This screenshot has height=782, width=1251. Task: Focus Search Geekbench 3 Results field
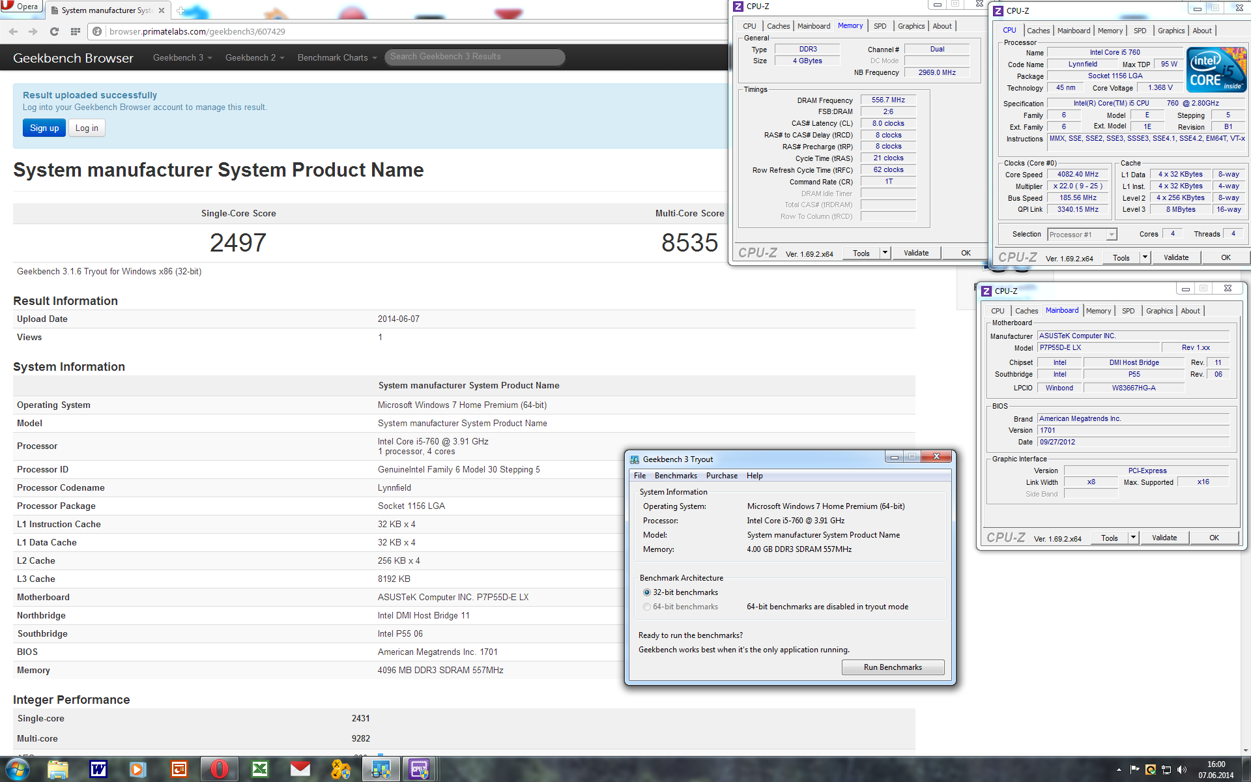pos(474,57)
